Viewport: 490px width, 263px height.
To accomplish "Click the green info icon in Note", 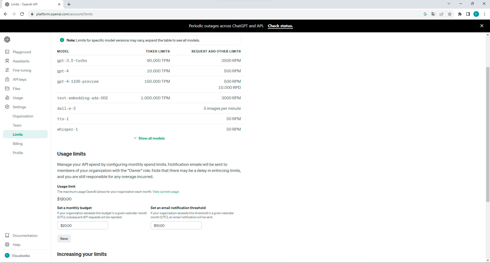I will coord(62,40).
